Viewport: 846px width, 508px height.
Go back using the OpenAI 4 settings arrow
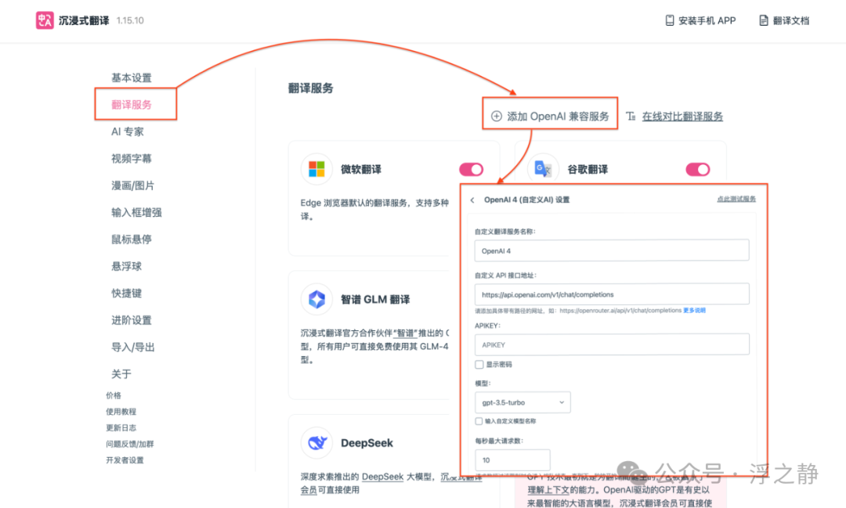472,200
